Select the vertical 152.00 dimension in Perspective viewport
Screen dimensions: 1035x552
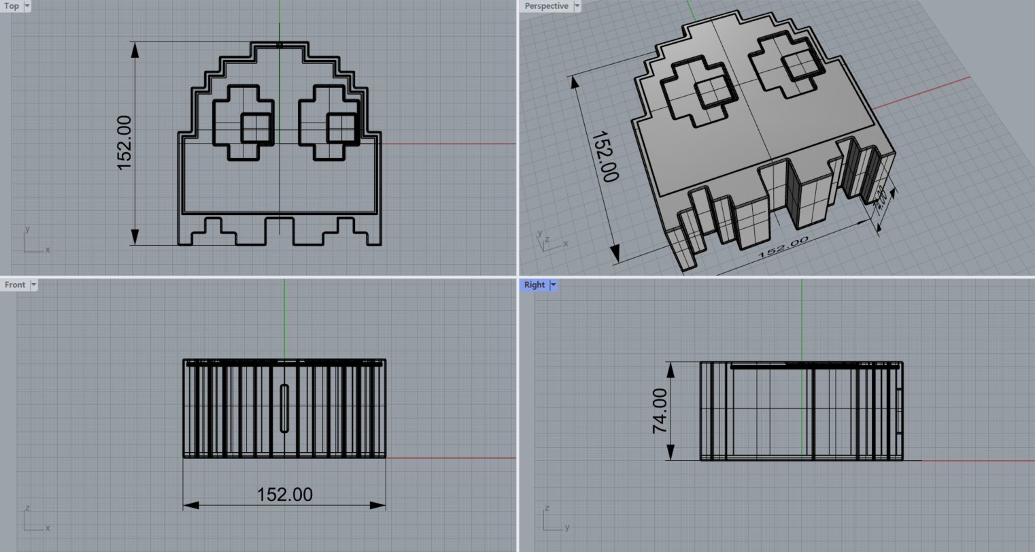(x=605, y=157)
